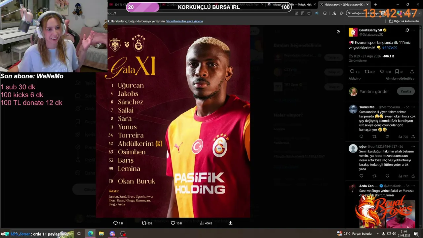Open Alıntıları görüntüle link
Viewport: 423px width, 238px height.
tap(400, 79)
